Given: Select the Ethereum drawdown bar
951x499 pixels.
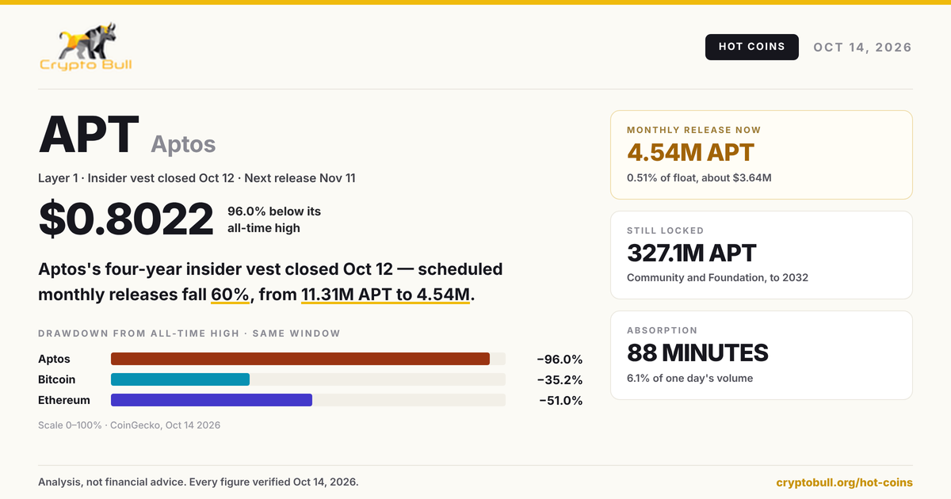Looking at the screenshot, I should click(212, 400).
